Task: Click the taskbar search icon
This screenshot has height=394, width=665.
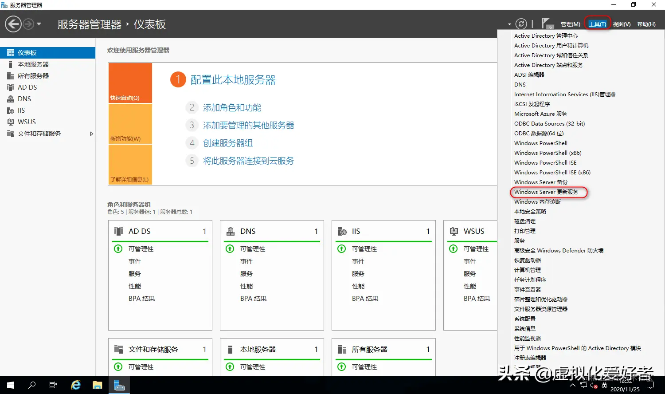Action: (x=31, y=385)
